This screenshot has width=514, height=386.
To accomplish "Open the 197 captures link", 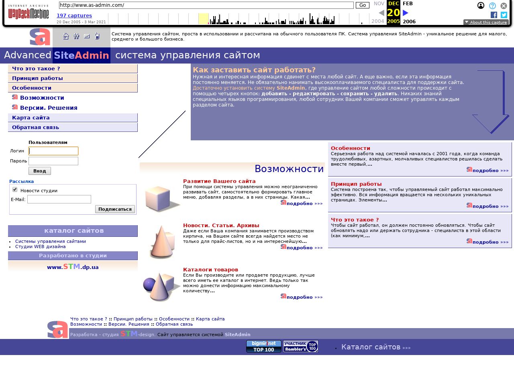I will (x=74, y=16).
